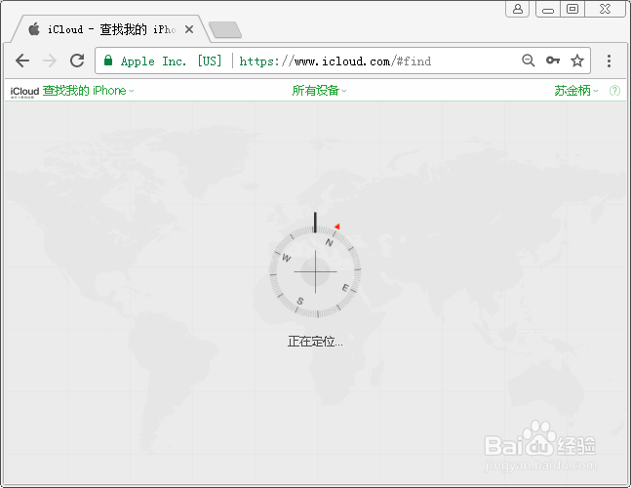
Task: Open the Chrome three-dot menu
Action: coord(609,61)
